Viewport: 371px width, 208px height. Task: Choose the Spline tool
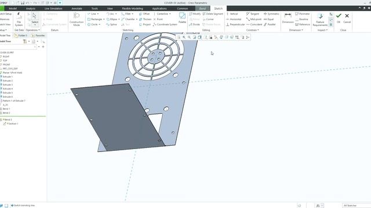[x=112, y=24]
